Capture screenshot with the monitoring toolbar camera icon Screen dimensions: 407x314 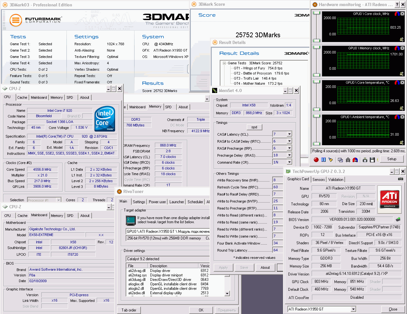click(365, 160)
